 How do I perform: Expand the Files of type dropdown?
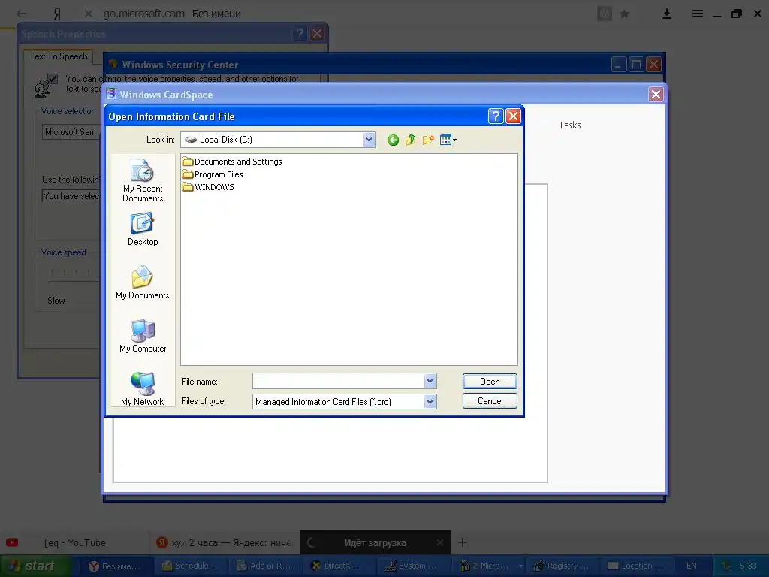pos(430,402)
